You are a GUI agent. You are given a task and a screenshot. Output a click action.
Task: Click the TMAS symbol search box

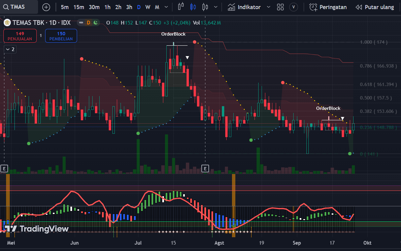19,7
